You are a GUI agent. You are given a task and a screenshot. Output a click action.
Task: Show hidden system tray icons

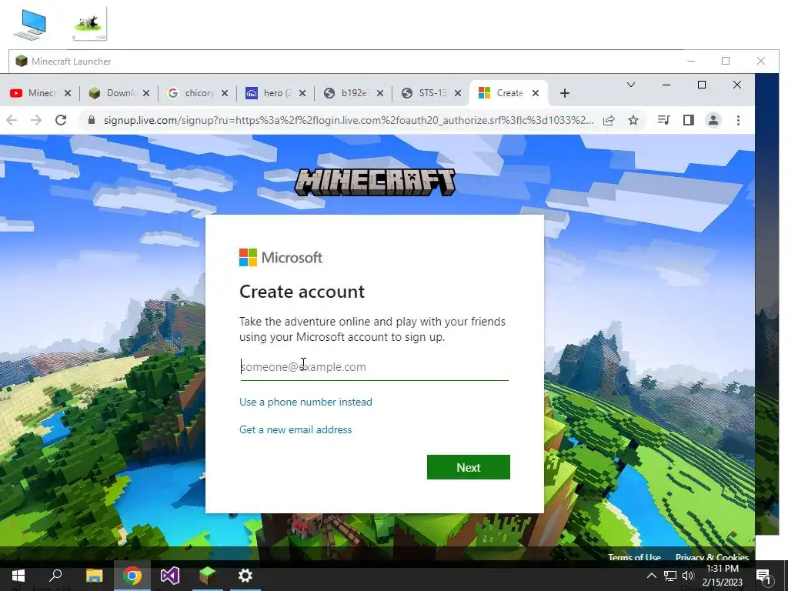(651, 576)
